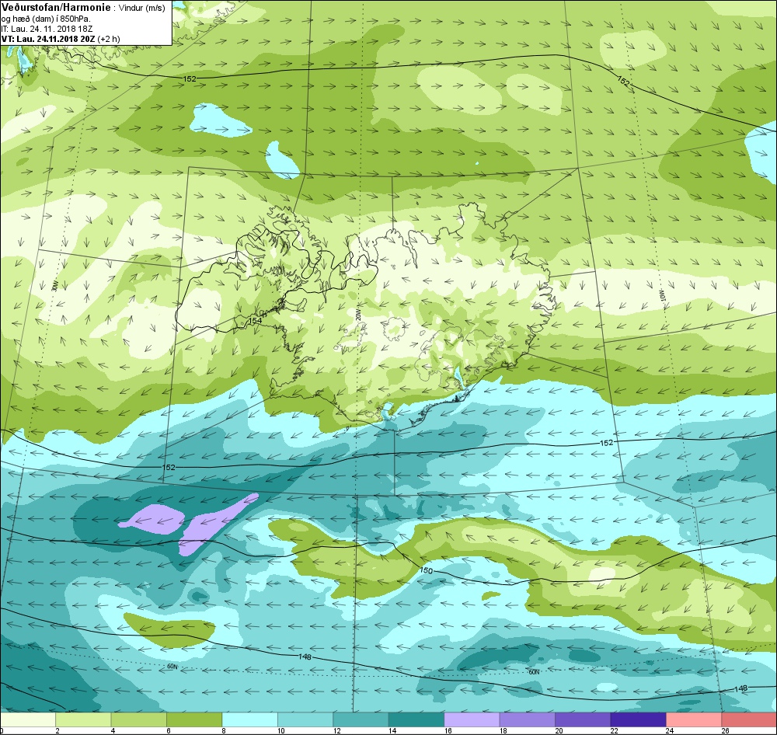777x735 pixels.
Task: Choose the dark indigo 22–24 m/s legend swatch
Action: coord(638,719)
